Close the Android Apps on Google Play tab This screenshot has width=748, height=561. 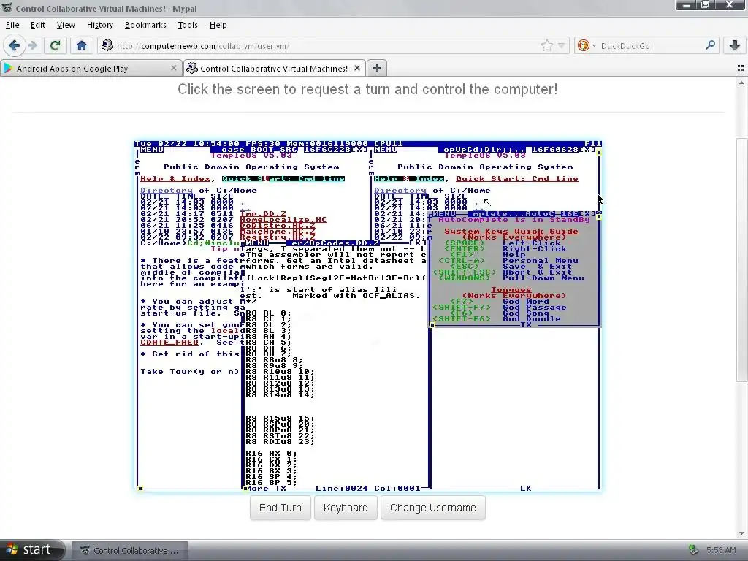tap(174, 68)
